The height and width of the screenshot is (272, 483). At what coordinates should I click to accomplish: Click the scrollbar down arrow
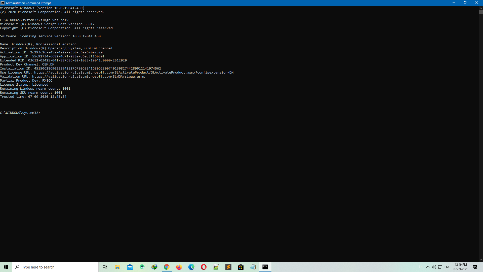coord(481,260)
